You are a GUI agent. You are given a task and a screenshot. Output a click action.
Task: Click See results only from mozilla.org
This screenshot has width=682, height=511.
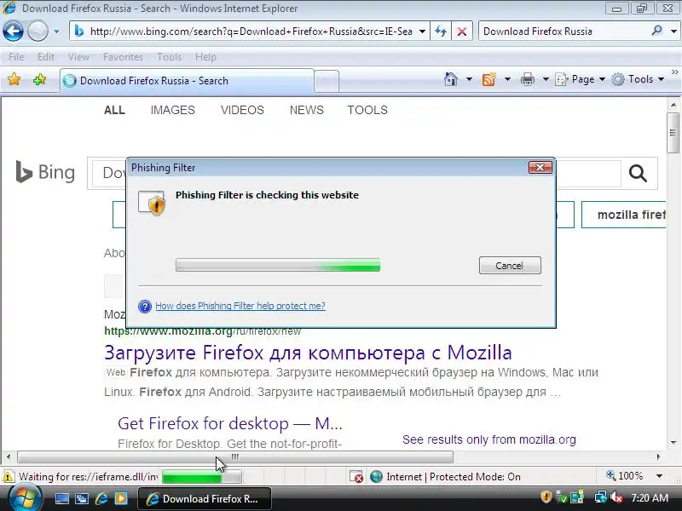488,439
